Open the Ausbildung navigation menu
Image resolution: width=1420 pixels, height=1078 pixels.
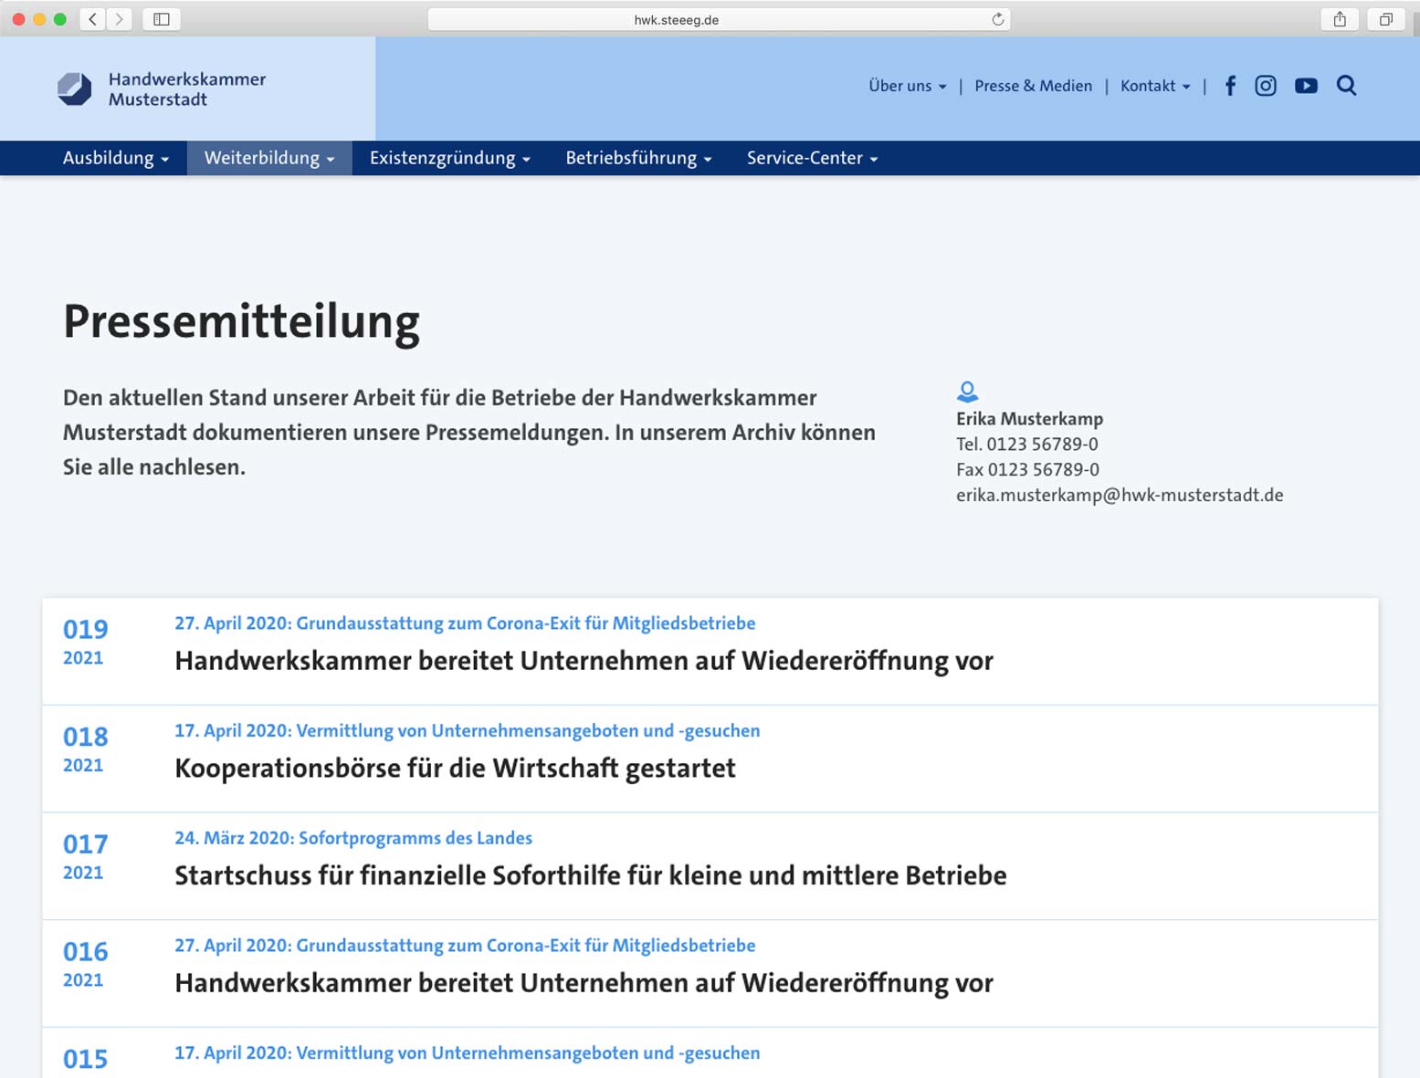pyautogui.click(x=115, y=158)
